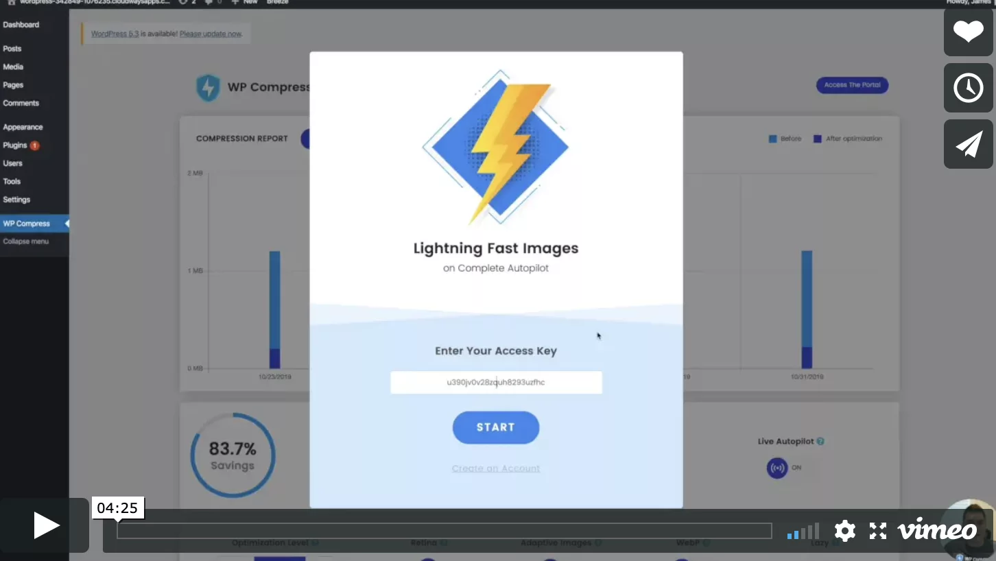Open Posts in the WordPress sidebar
Screen dimensions: 996x561
tap(12, 49)
